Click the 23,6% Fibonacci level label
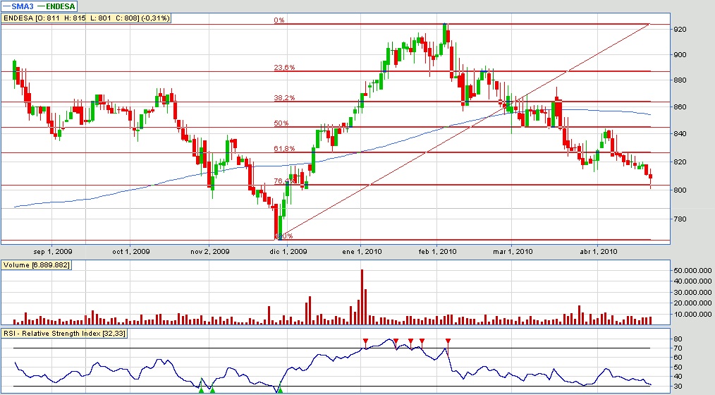This screenshot has height=395, width=715. click(x=285, y=68)
